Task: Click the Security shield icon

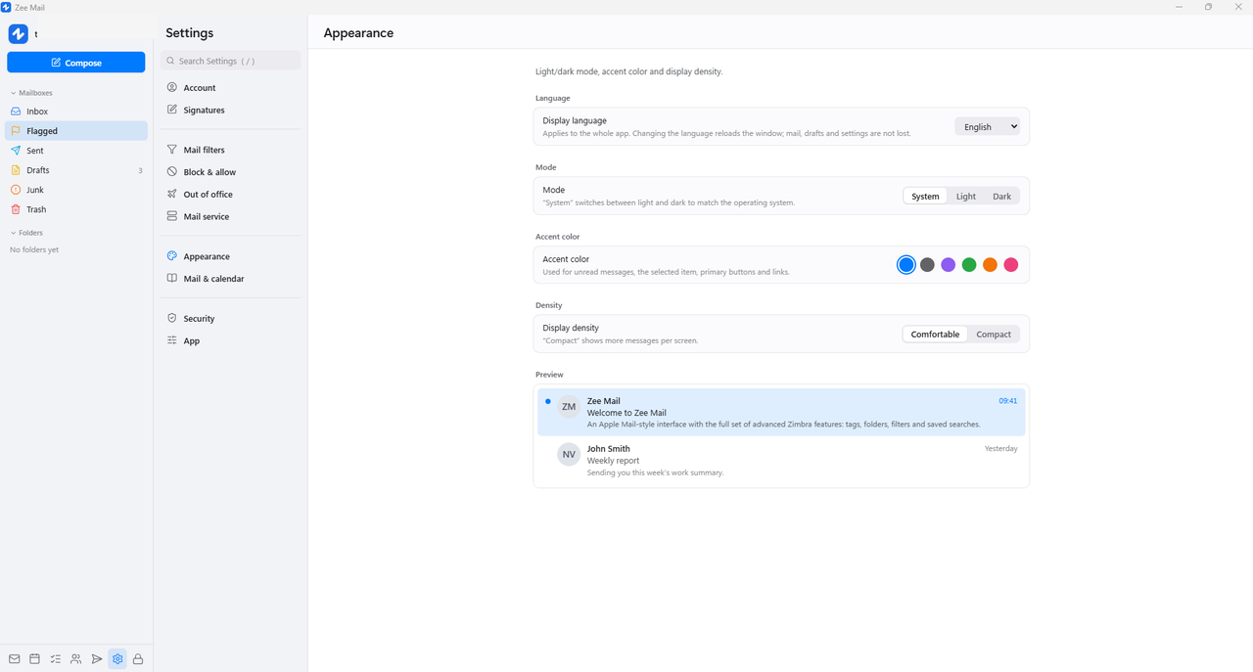Action: click(172, 318)
